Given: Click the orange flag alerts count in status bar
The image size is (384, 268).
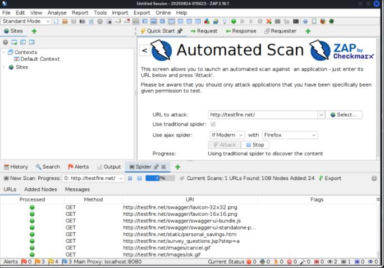Looking at the screenshot, I should pyautogui.click(x=40, y=262).
